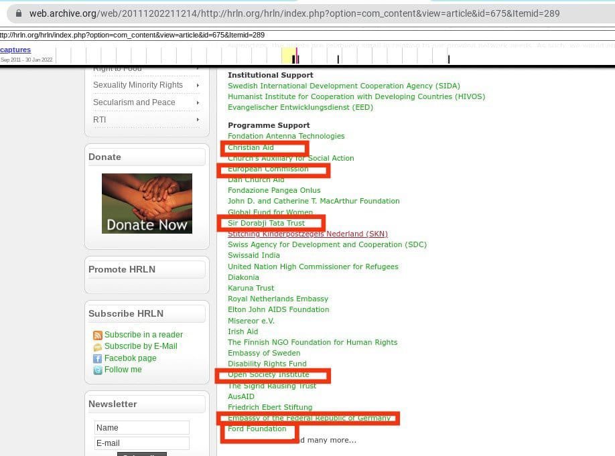
Task: Open Finnish NGO Foundation for Human Rights link
Action: 313,342
